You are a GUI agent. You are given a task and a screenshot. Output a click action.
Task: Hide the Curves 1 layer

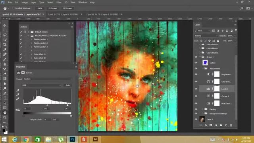coord(196,96)
